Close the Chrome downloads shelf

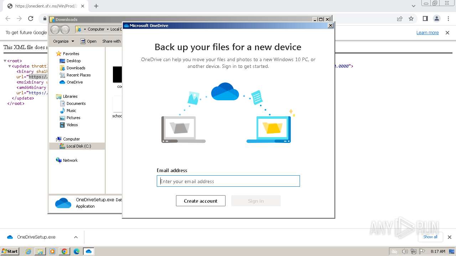450,237
